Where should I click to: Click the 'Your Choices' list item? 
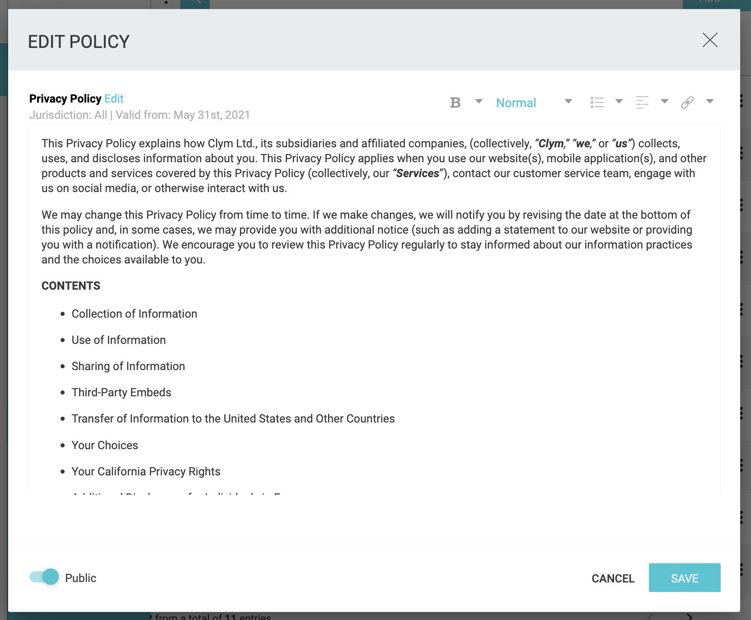pyautogui.click(x=105, y=445)
